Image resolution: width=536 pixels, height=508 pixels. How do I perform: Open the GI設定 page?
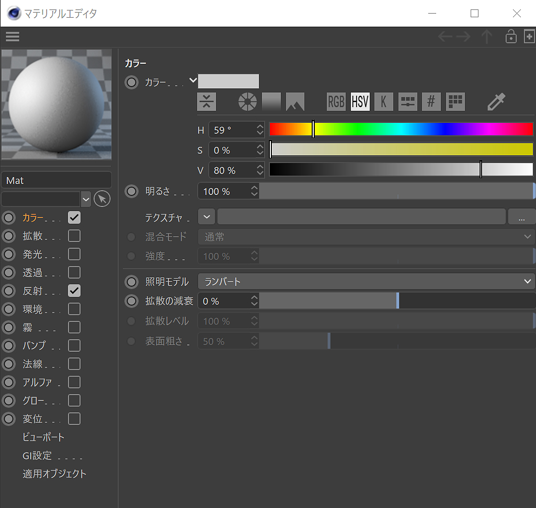tap(37, 456)
